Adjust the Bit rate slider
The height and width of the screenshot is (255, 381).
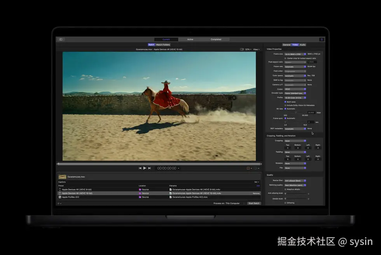[295, 112]
